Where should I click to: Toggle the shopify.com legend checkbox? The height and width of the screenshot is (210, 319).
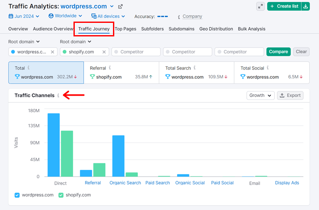pos(61,195)
